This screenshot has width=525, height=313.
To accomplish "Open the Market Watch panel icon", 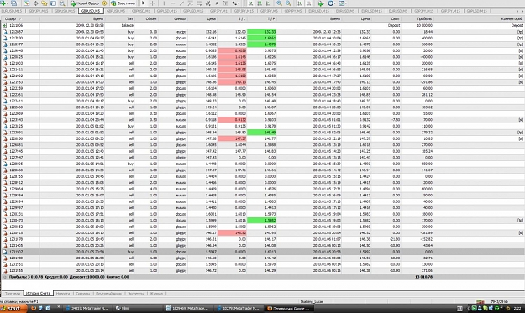I will pyautogui.click(x=26, y=3).
